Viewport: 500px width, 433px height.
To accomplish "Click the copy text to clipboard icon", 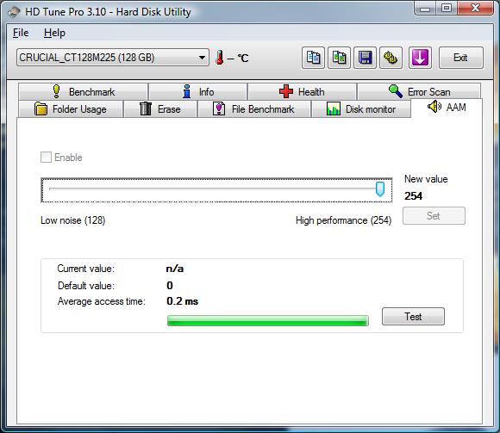I will tap(313, 58).
